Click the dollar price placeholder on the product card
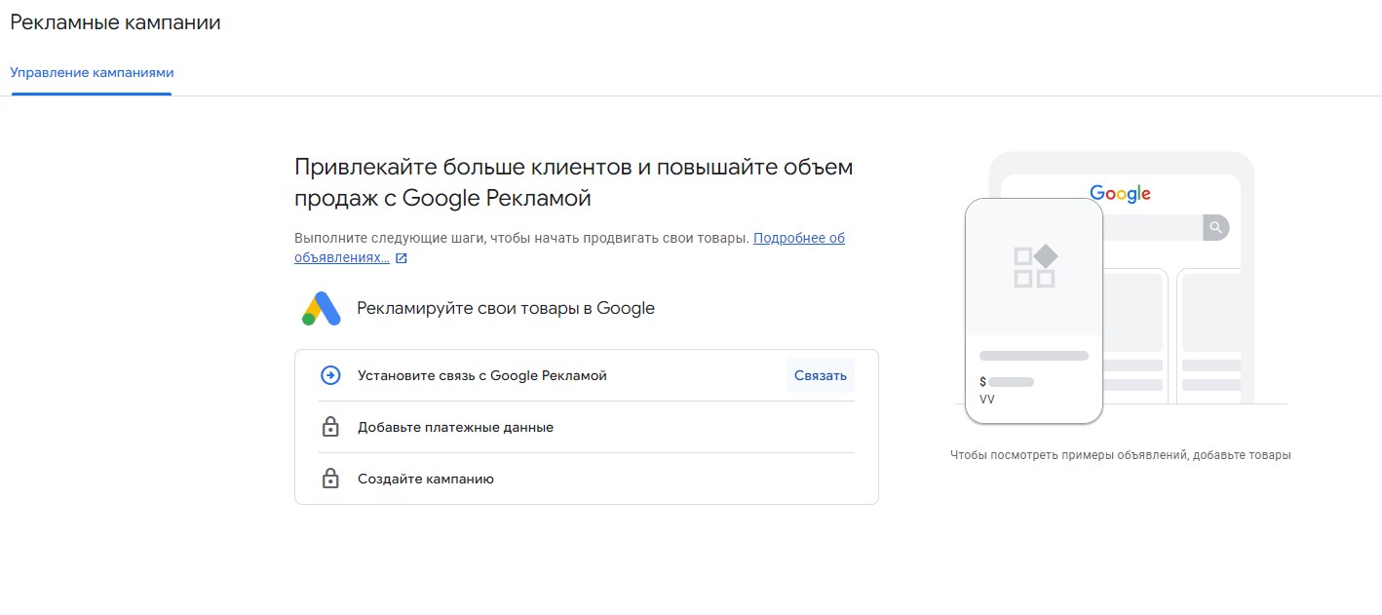 pos(1007,382)
